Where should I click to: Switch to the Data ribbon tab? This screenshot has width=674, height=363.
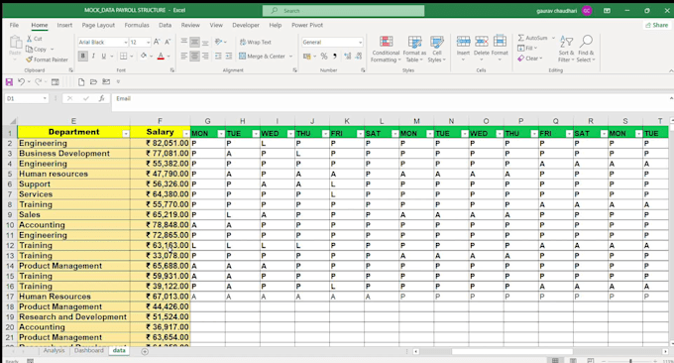point(166,25)
